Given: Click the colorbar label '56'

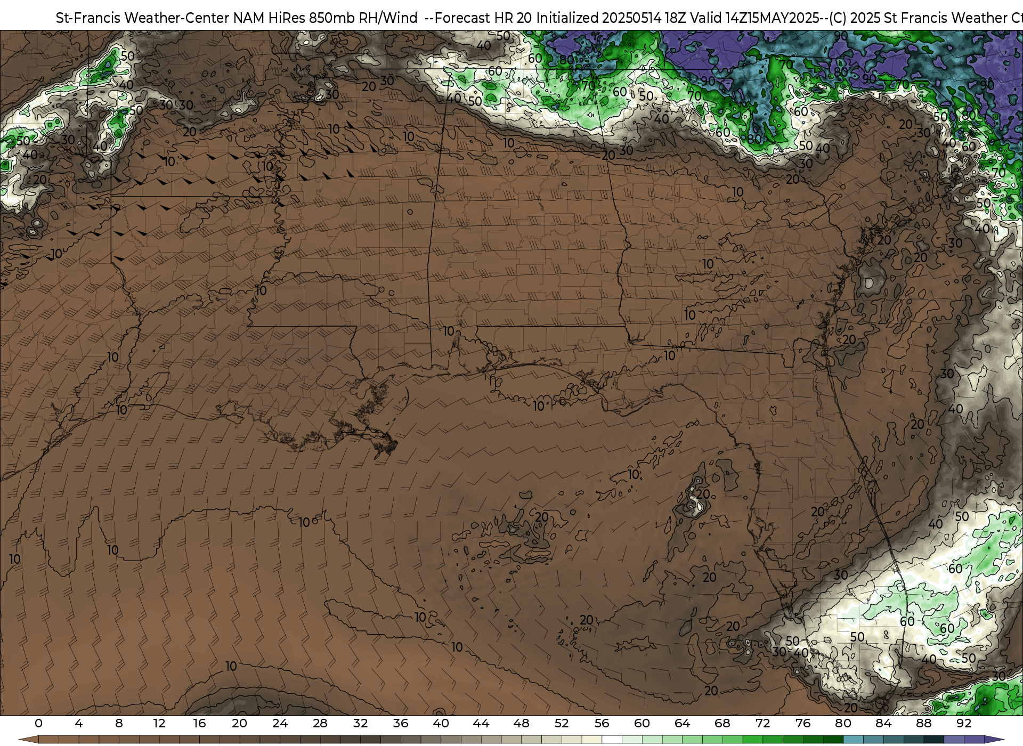Looking at the screenshot, I should pyautogui.click(x=602, y=723).
